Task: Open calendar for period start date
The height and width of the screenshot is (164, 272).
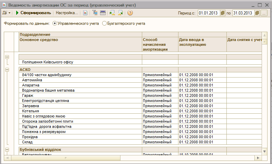Action: tap(222, 13)
